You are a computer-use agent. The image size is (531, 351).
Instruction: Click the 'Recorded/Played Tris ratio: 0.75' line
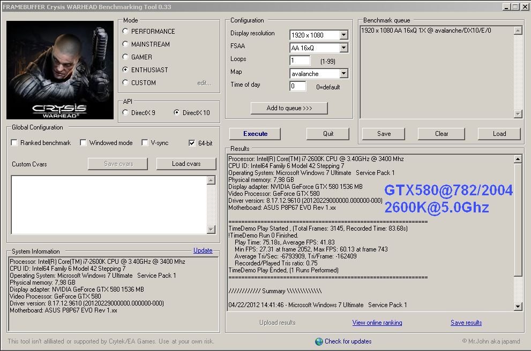[276, 263]
